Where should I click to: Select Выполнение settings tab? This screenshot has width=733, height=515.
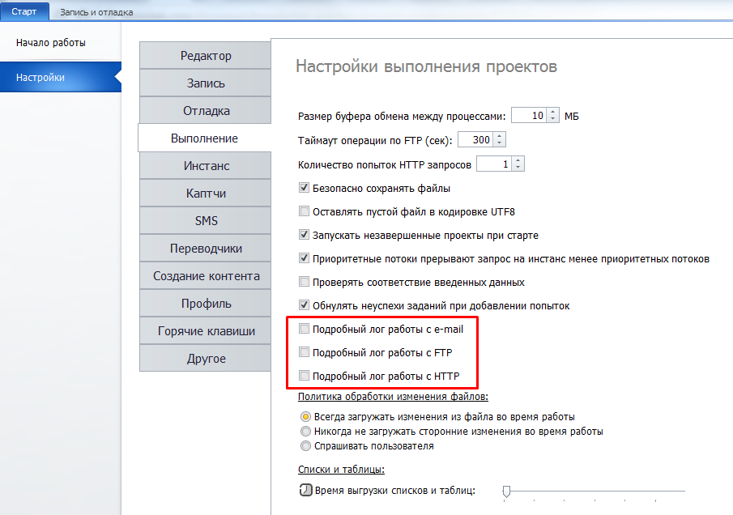pos(205,138)
